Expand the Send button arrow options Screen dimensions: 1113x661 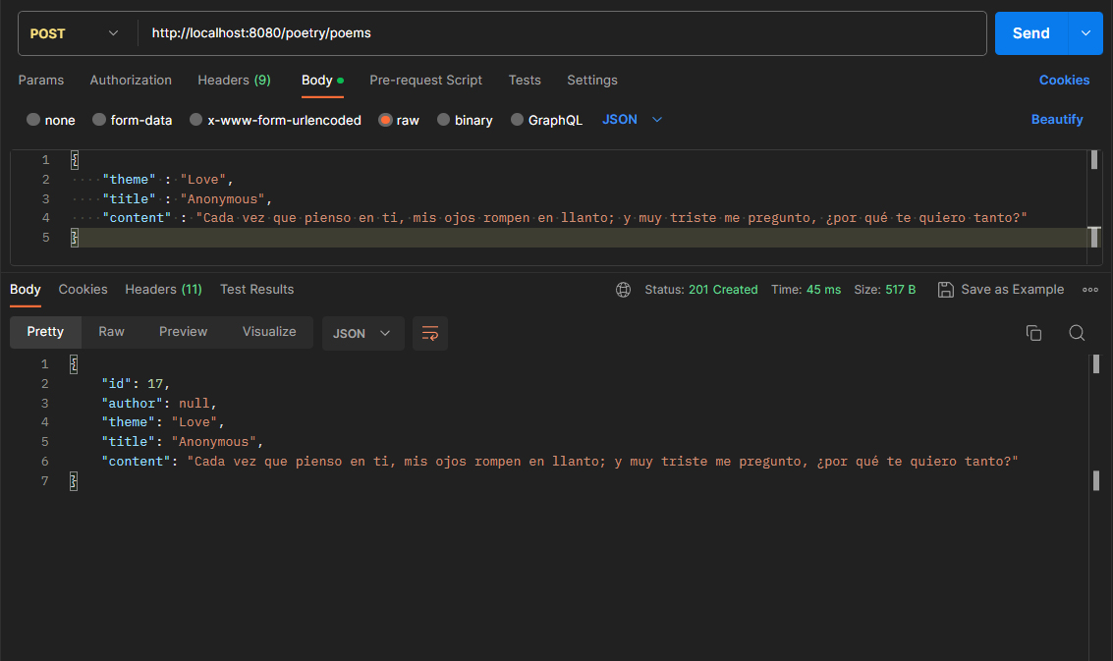click(x=1085, y=33)
